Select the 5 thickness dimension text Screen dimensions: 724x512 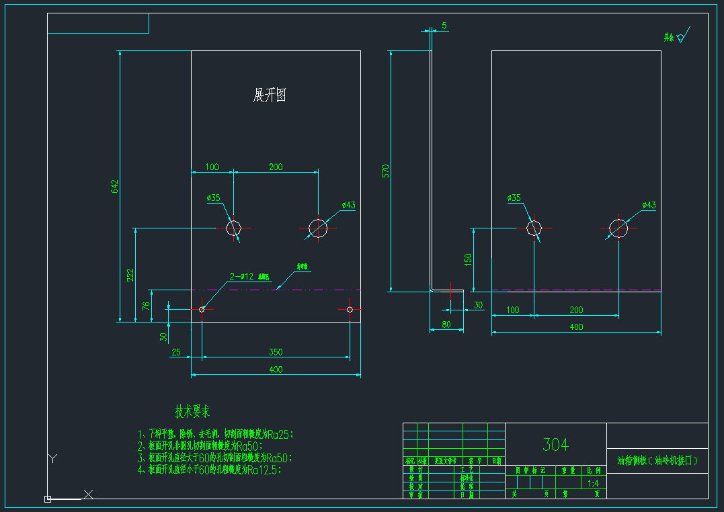click(444, 26)
